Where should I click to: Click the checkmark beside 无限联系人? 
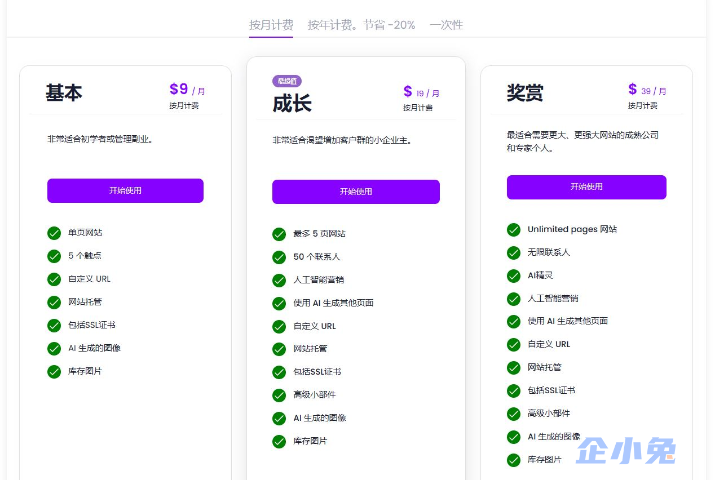514,252
